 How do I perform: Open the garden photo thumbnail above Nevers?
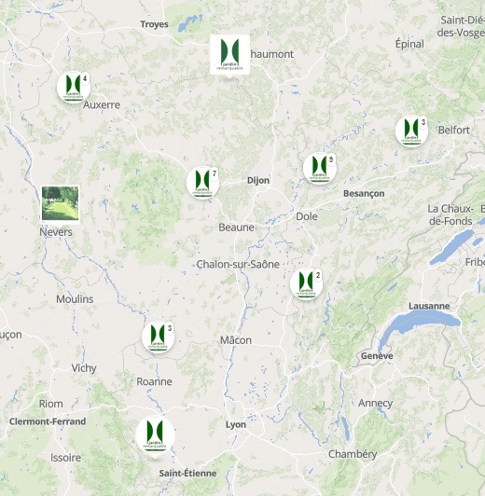pyautogui.click(x=60, y=203)
